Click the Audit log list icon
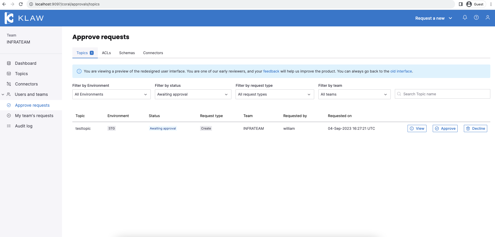Screen dimensions: 495x237 (9, 126)
